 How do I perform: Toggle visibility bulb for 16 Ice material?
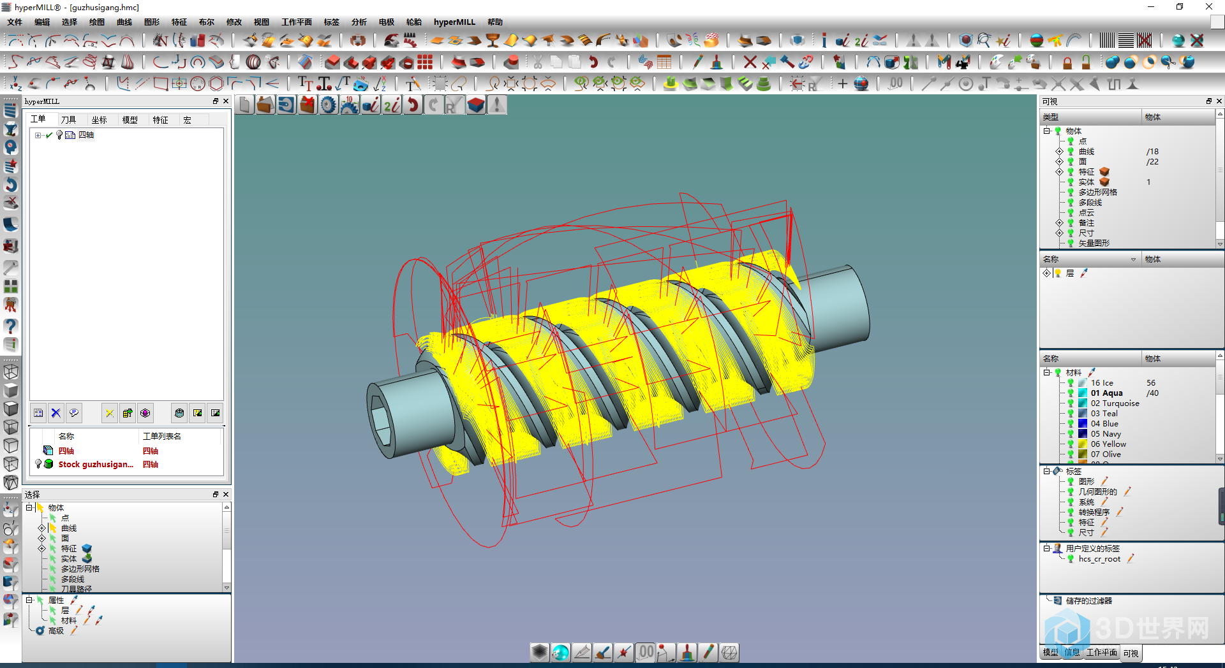[x=1071, y=383]
